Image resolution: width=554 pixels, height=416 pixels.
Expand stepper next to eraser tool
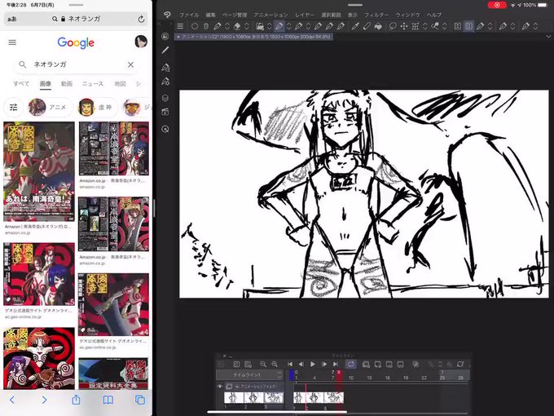tap(247, 26)
